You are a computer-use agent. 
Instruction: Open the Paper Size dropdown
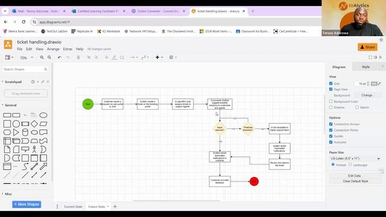coord(355,159)
